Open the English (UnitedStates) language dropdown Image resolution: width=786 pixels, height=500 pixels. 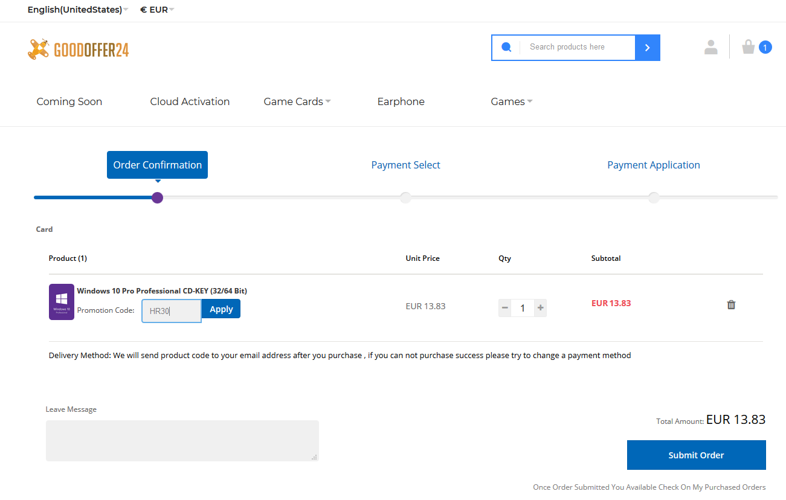78,10
